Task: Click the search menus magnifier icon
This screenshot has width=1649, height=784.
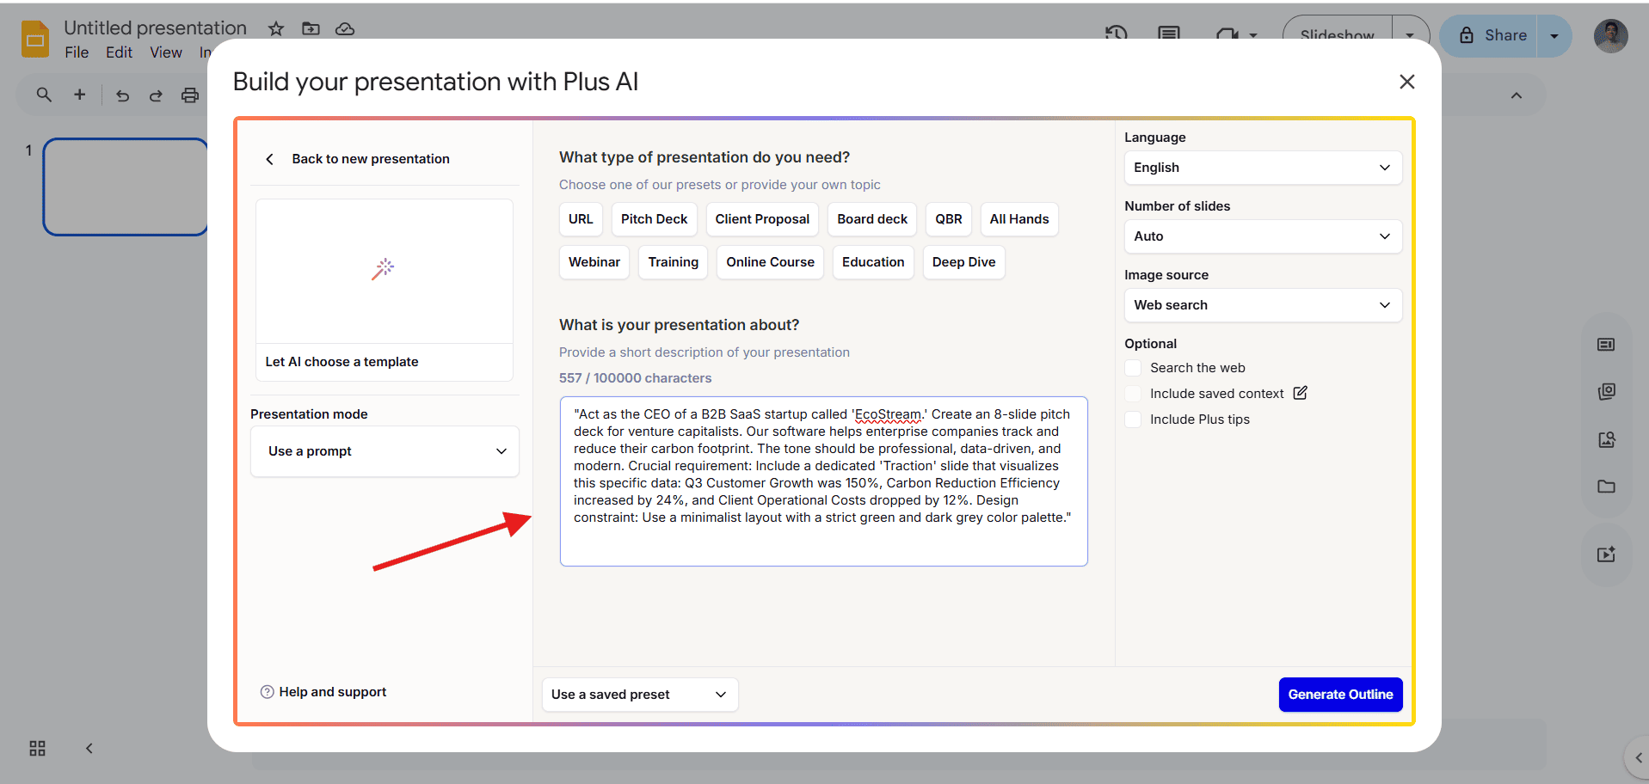Action: [x=44, y=95]
